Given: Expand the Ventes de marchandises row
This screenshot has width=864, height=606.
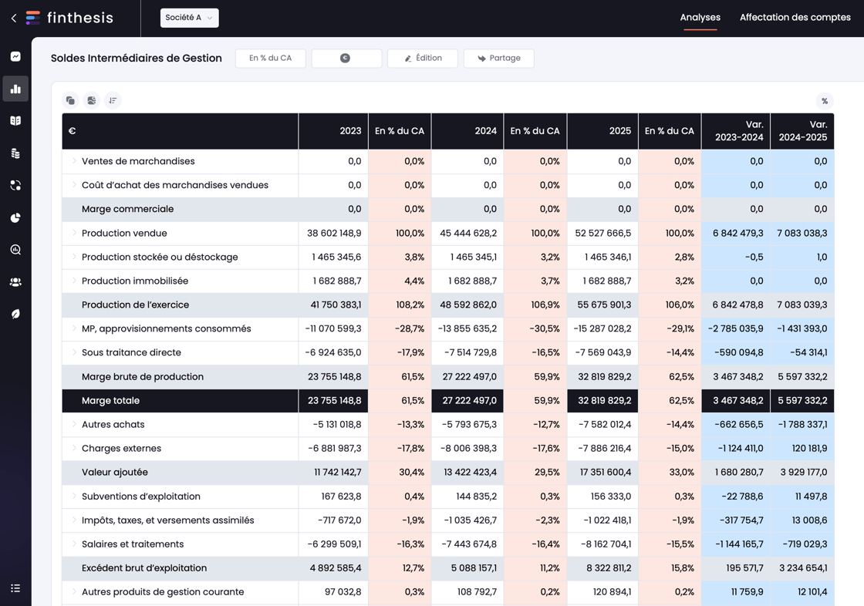Looking at the screenshot, I should tap(74, 161).
